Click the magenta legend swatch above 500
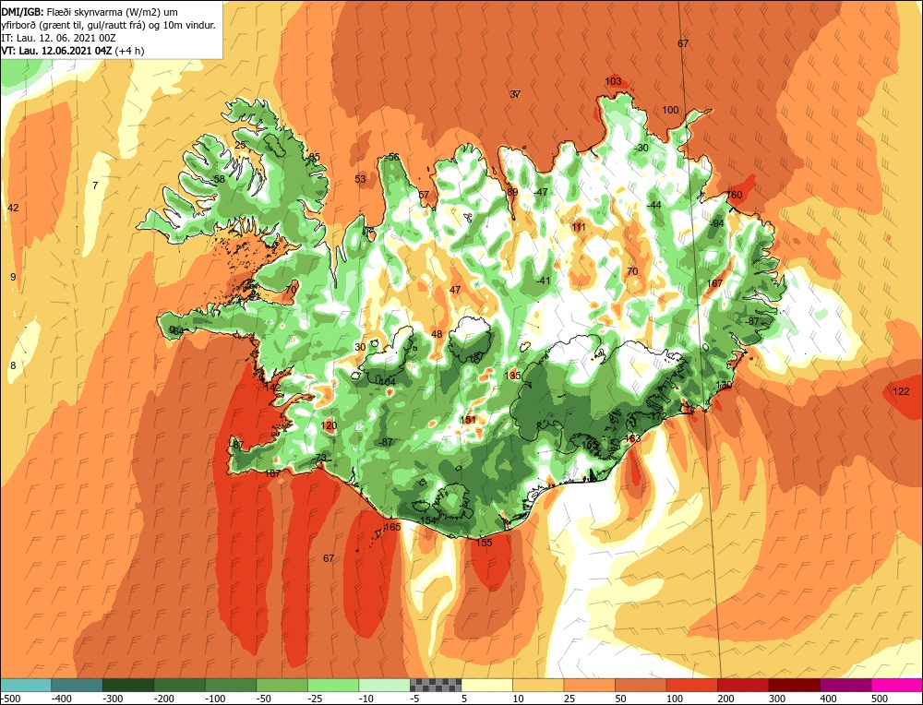The height and width of the screenshot is (705, 923). (x=896, y=685)
